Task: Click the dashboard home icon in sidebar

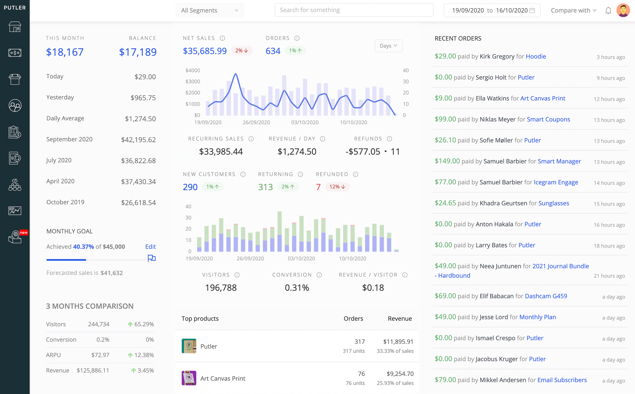Action: [x=15, y=26]
